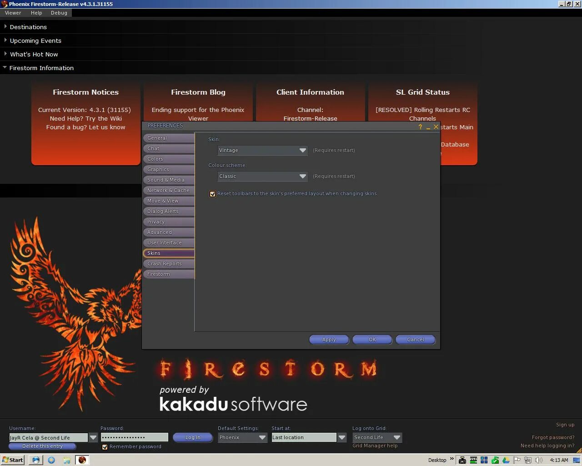Click the volume speaker tray icon
582x466 pixels.
click(x=538, y=460)
